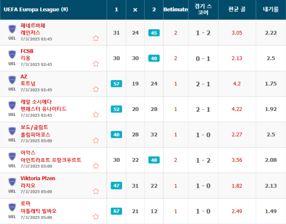Click UEL shield icon in 레알 소시에다 row

(12, 105)
